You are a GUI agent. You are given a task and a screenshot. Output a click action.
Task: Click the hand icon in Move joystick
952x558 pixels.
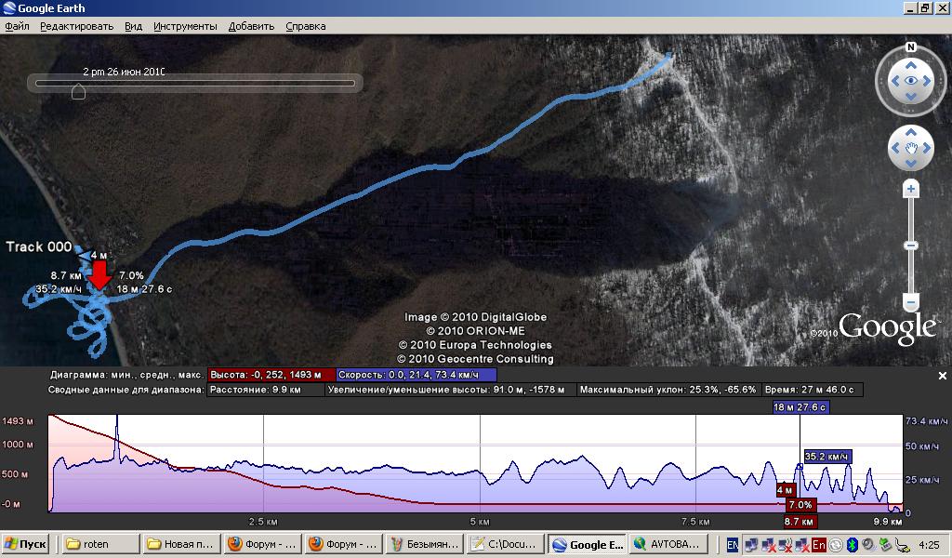[911, 148]
